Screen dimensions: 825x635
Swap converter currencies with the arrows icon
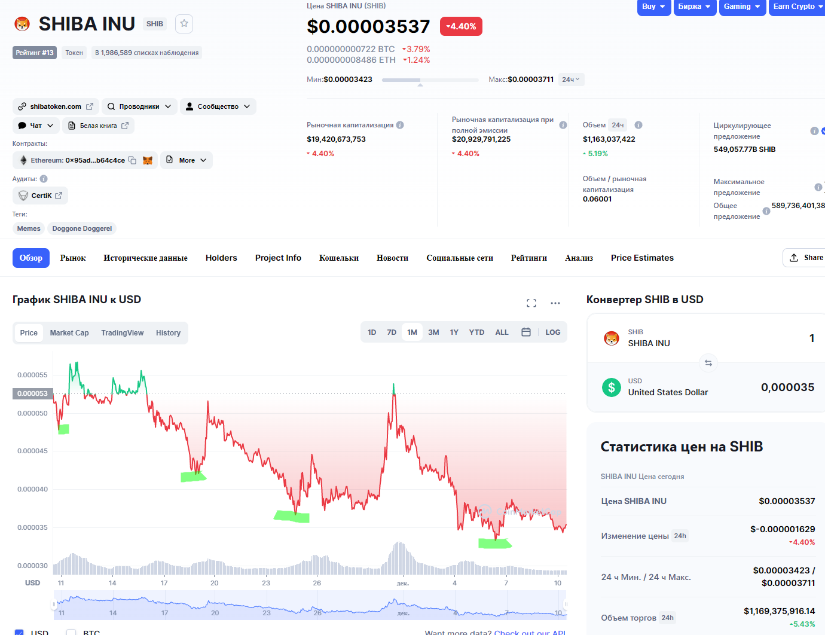pos(708,362)
